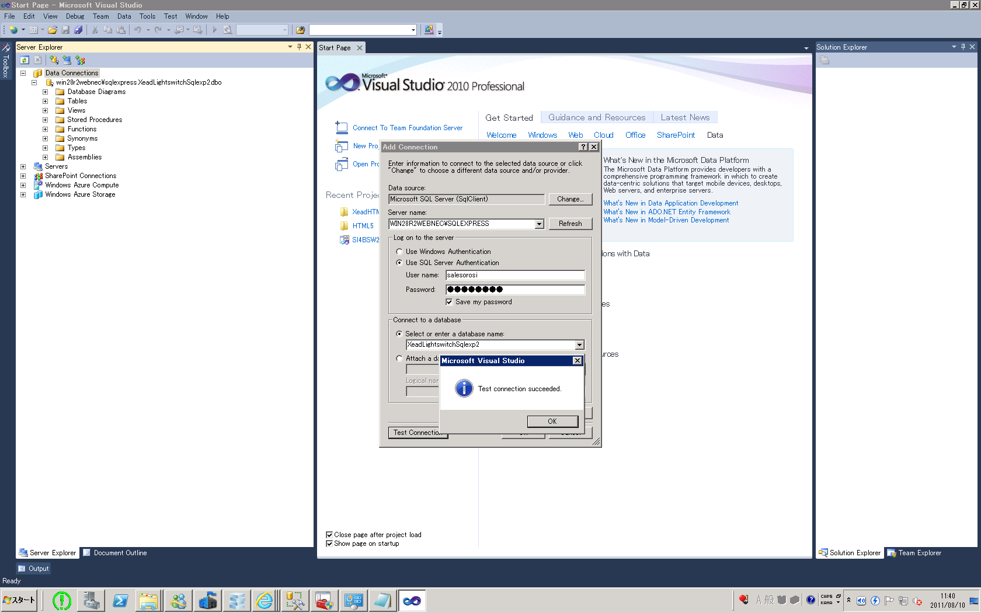
Task: Expand the Tables folder node
Action: pos(45,101)
